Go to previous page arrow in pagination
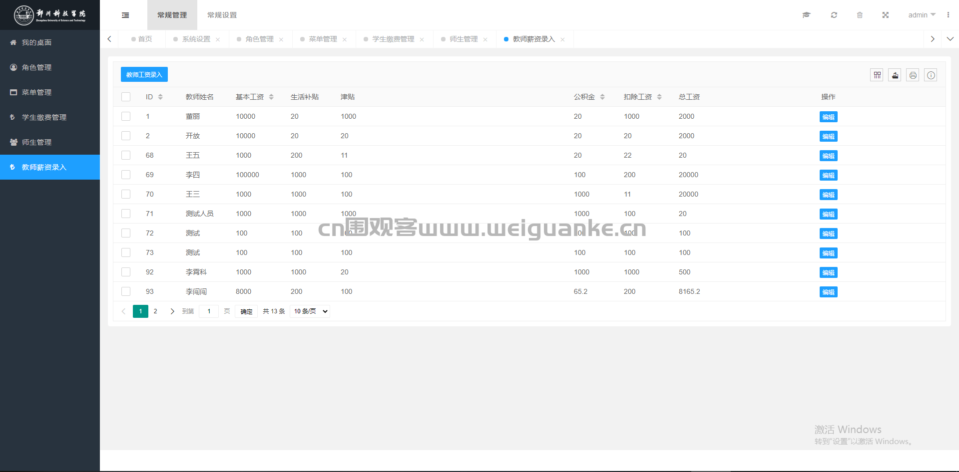 pyautogui.click(x=123, y=311)
